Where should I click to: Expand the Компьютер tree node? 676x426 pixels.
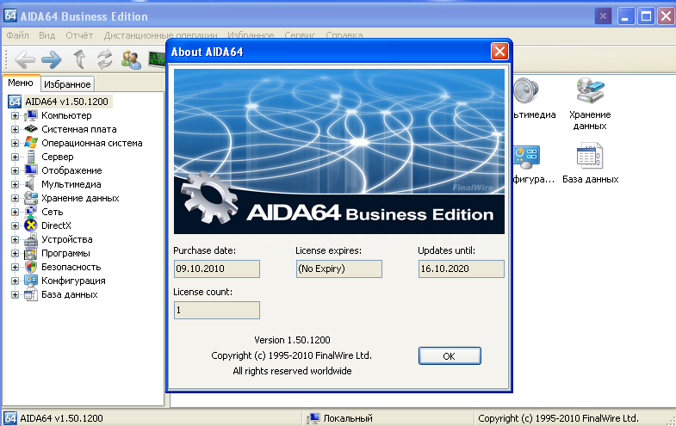click(x=15, y=115)
